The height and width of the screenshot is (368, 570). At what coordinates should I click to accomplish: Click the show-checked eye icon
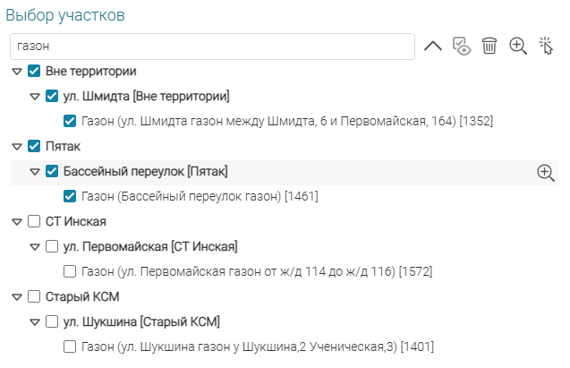point(461,46)
